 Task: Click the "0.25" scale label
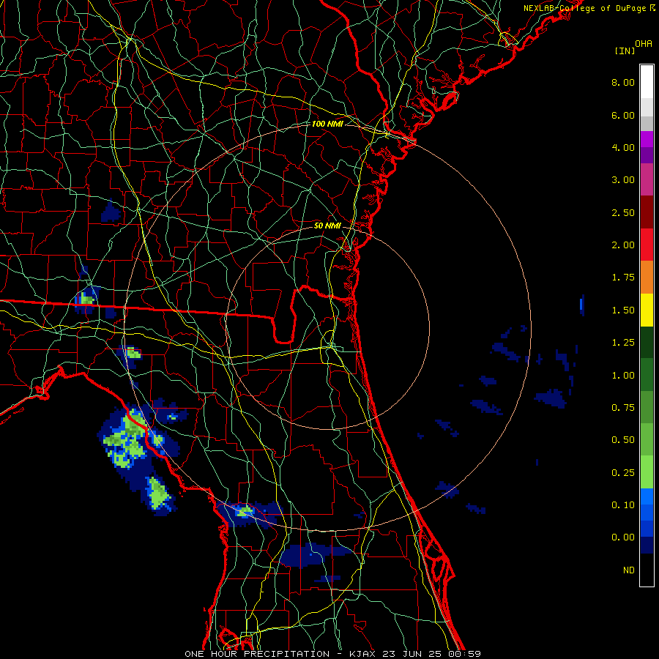(623, 473)
